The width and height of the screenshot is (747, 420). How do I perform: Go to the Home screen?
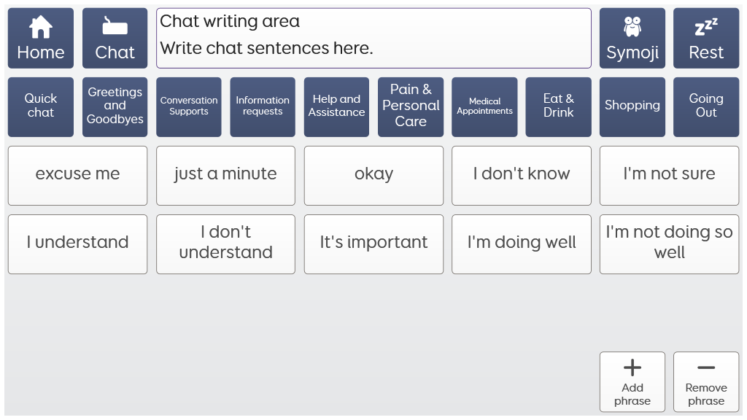pyautogui.click(x=41, y=38)
